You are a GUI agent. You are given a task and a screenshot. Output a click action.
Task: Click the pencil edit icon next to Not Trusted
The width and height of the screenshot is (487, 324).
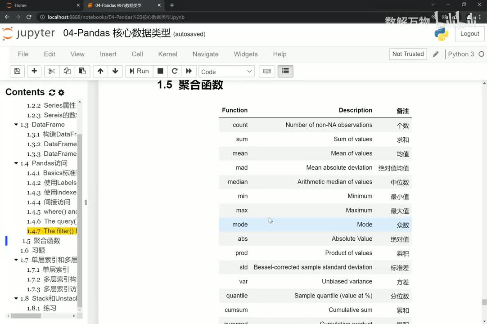(x=436, y=54)
